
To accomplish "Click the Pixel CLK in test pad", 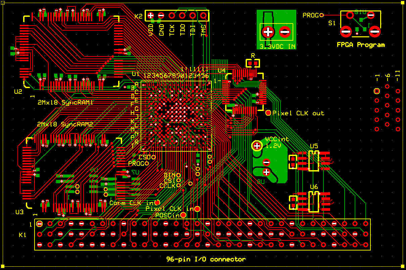I will [197, 209].
